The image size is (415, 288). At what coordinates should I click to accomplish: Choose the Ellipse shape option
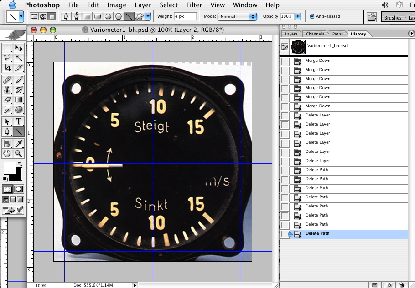[108, 16]
